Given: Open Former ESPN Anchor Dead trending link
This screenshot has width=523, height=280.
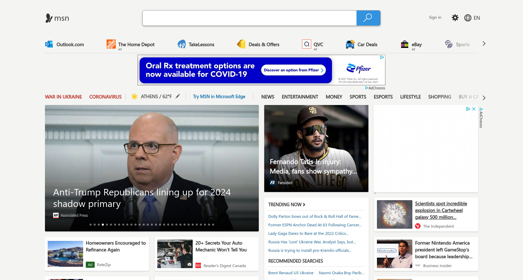Looking at the screenshot, I should pyautogui.click(x=315, y=225).
